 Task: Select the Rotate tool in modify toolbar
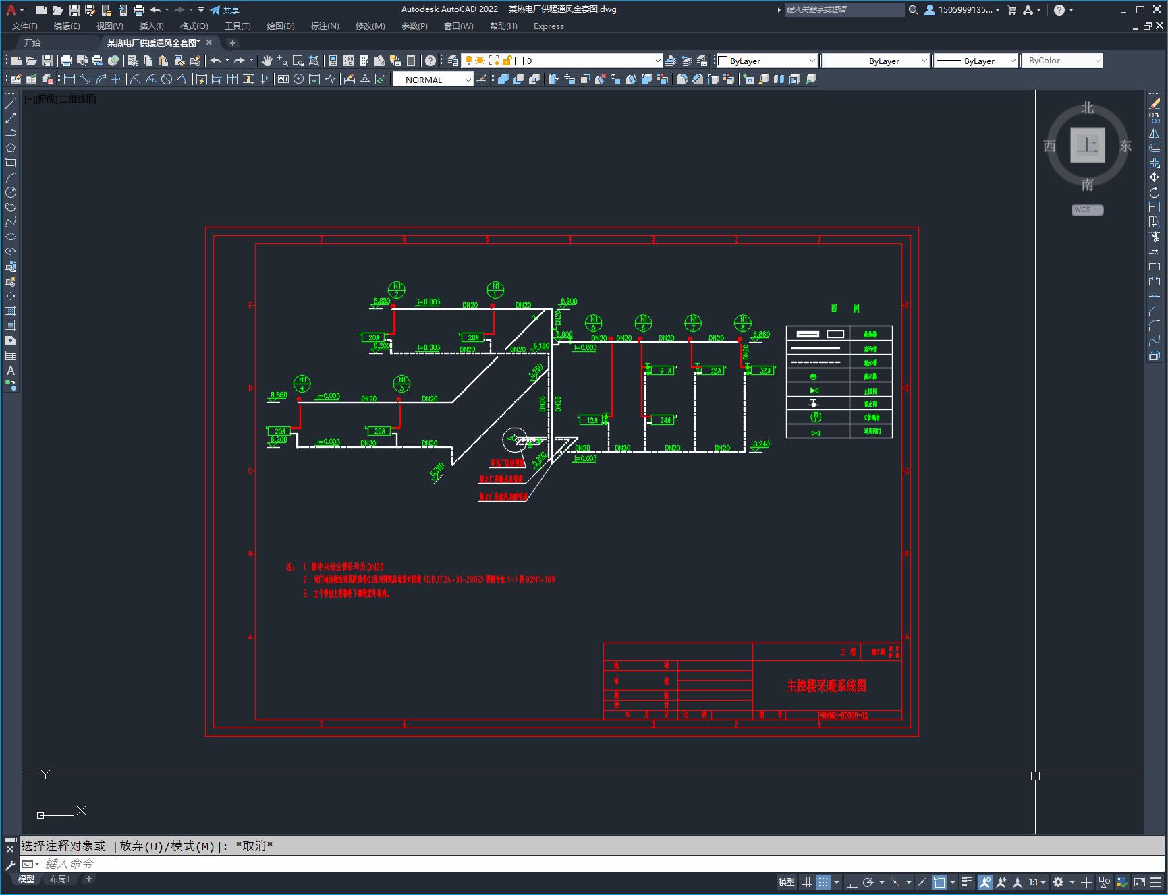point(1155,192)
